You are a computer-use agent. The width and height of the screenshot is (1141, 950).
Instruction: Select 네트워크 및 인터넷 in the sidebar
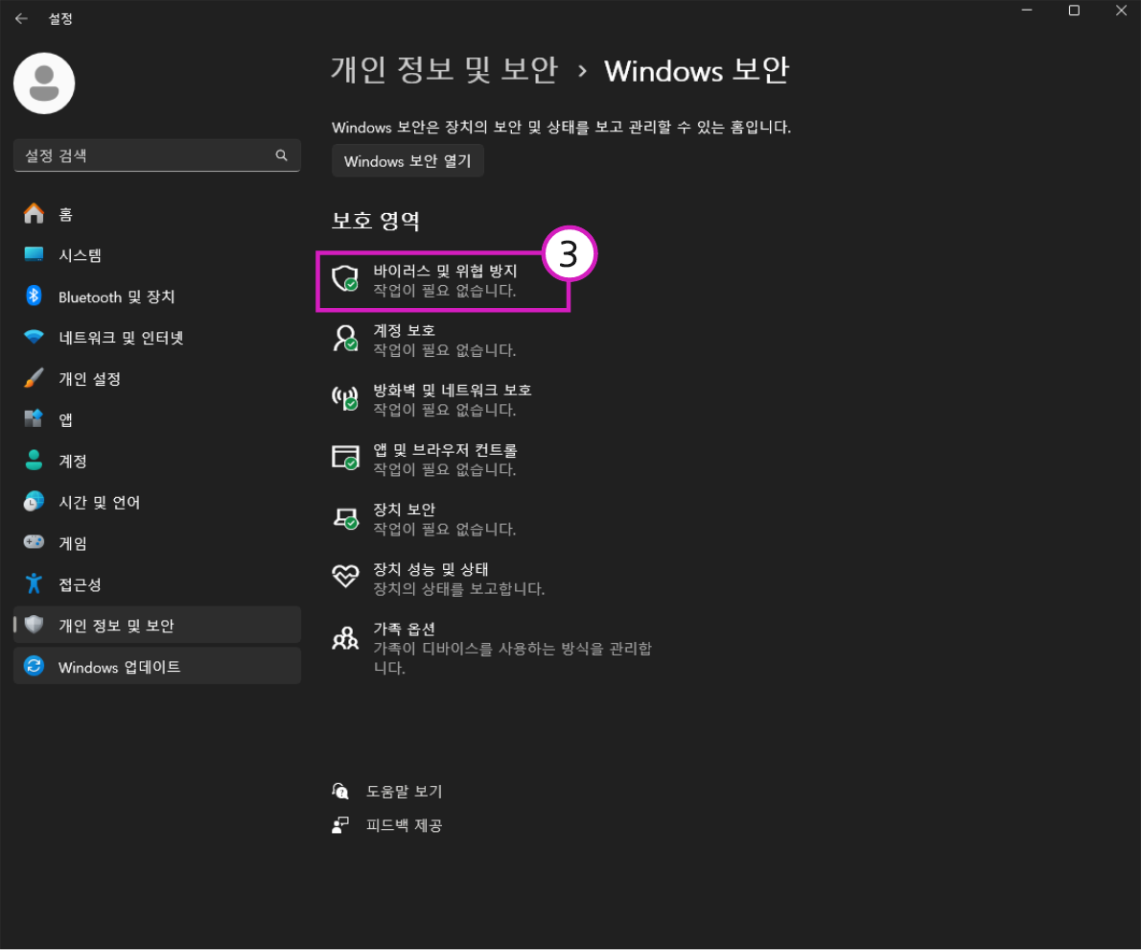point(157,337)
